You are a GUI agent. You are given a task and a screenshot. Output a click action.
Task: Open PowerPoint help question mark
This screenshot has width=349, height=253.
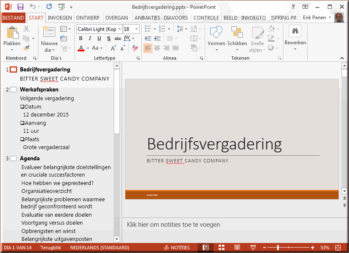(293, 7)
